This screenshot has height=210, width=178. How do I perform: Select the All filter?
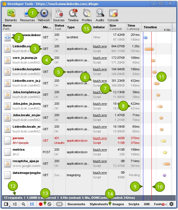59,204
